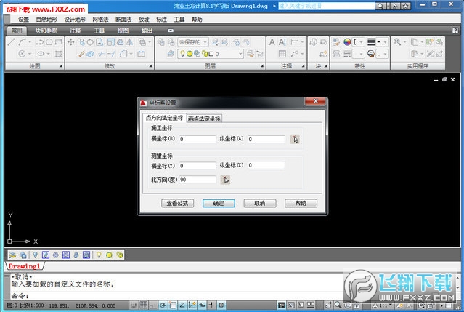464x312 pixels.
Task: Select the Offset tool
Action: pos(120,42)
